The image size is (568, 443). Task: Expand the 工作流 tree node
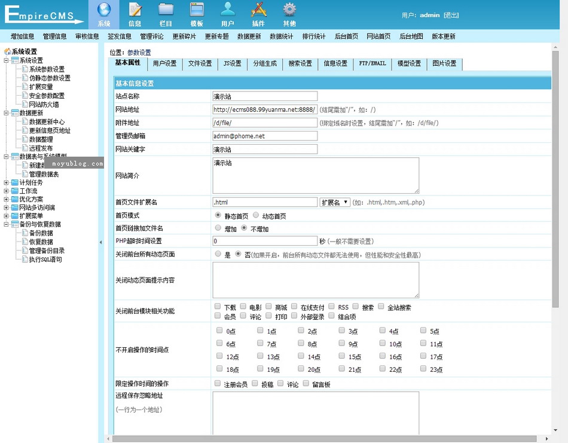coord(6,191)
